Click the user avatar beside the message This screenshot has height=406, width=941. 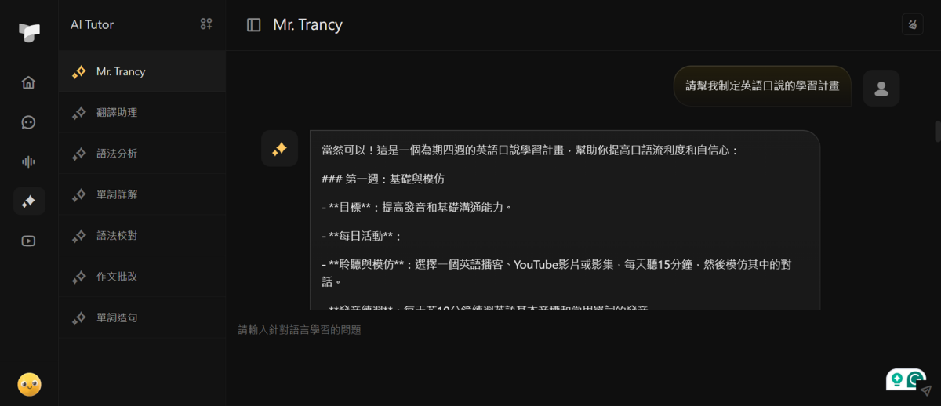pos(881,89)
